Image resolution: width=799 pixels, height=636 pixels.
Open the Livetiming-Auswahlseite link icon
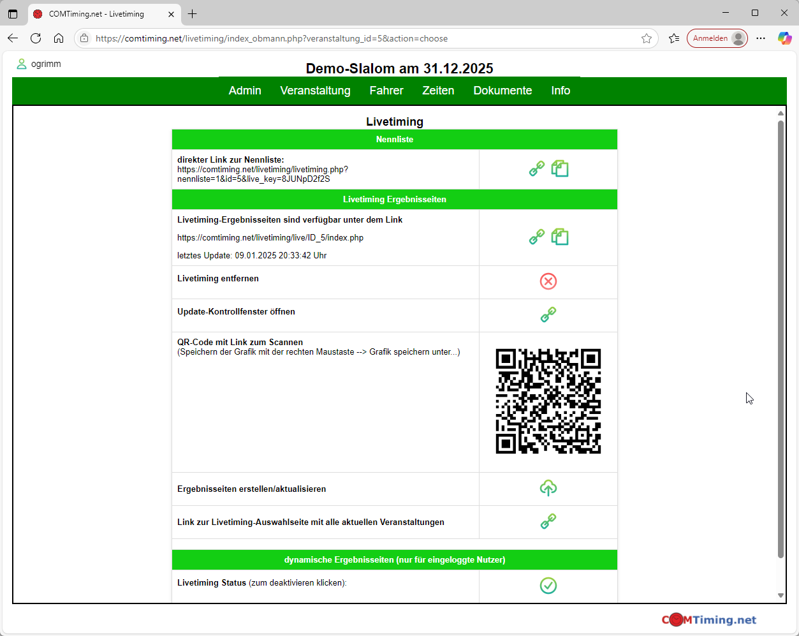click(548, 521)
